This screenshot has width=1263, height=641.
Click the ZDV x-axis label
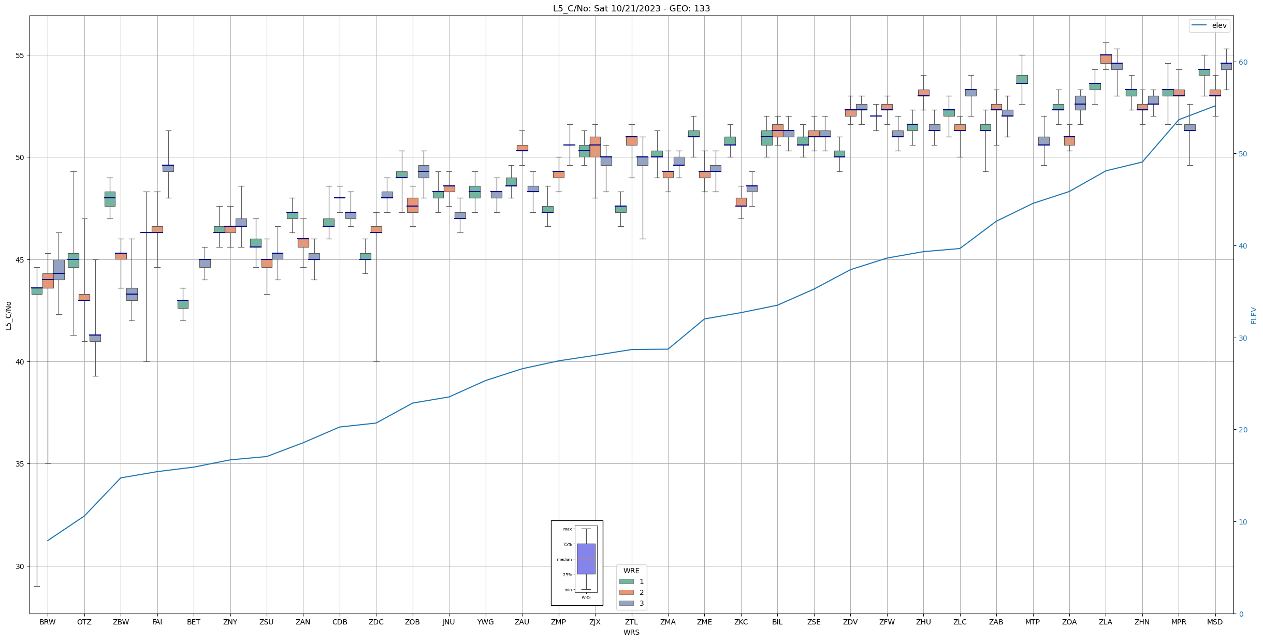click(x=850, y=622)
